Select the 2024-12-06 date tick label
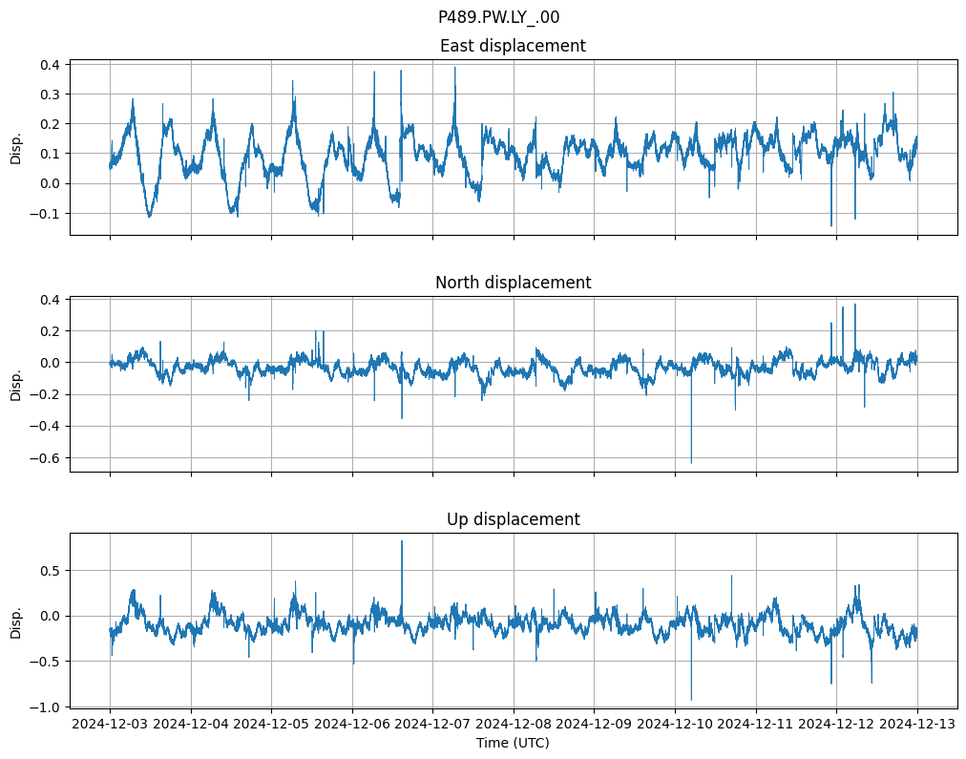This screenshot has height=759, width=966. (352, 724)
